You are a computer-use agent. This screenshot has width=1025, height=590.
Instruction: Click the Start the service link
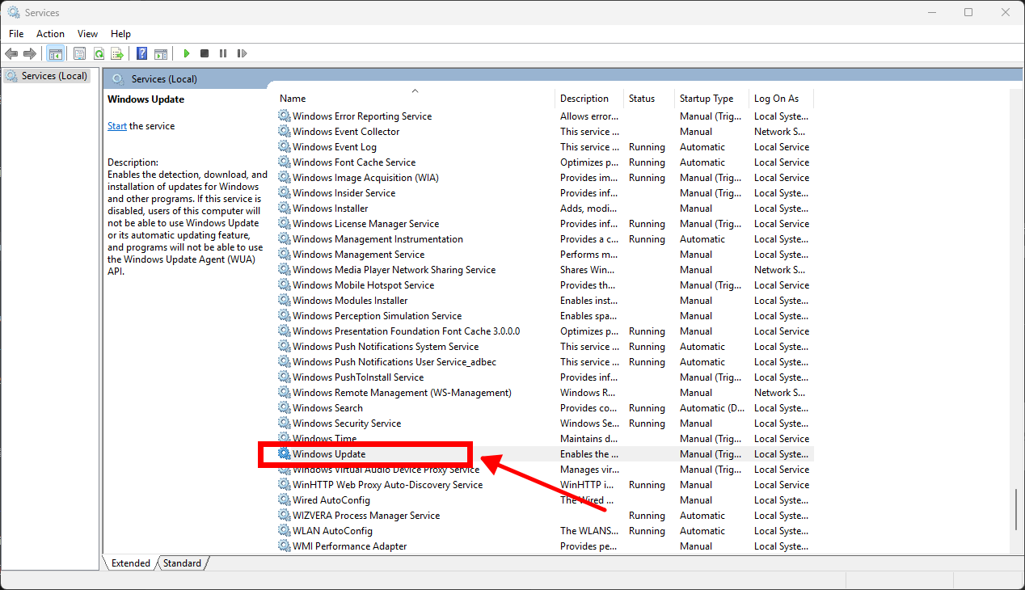(x=117, y=126)
